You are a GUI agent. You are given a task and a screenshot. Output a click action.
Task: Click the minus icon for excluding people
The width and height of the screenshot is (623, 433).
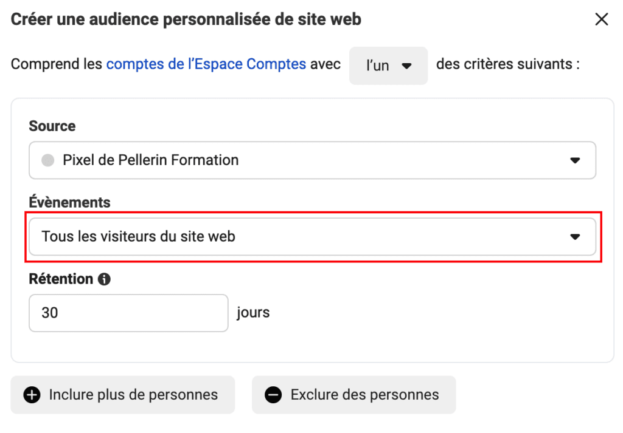pyautogui.click(x=273, y=395)
